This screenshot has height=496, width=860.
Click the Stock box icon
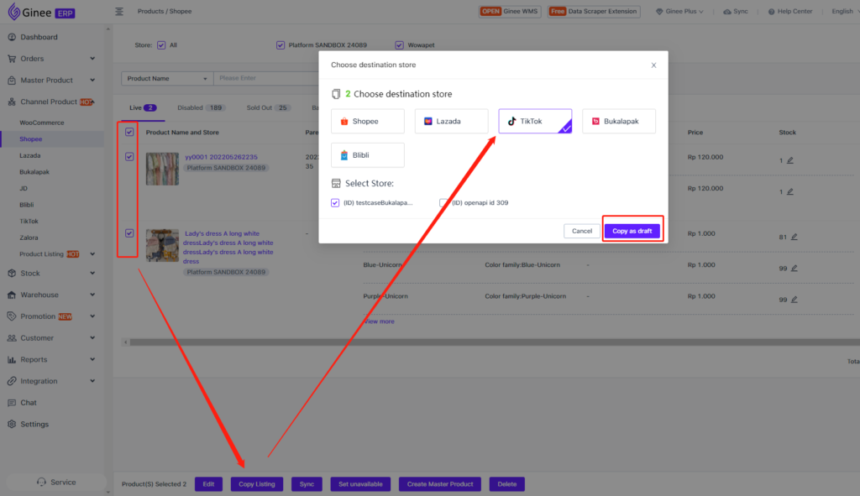click(12, 273)
